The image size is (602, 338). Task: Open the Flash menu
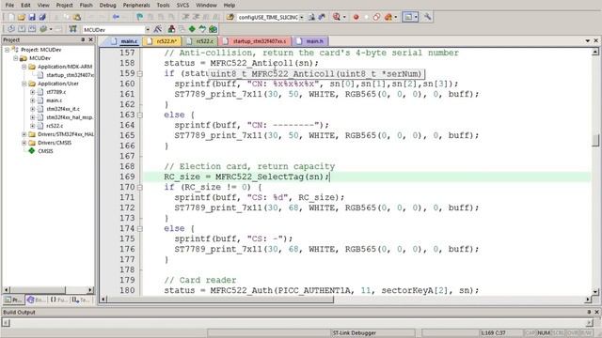click(x=86, y=5)
